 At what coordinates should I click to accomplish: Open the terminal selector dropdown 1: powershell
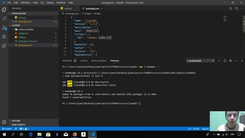click(x=200, y=61)
